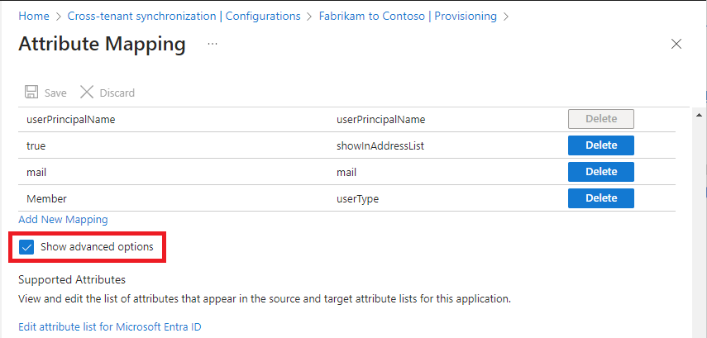Viewport: 707px width, 338px height.
Task: Delete the mail attribute mapping
Action: pos(600,172)
